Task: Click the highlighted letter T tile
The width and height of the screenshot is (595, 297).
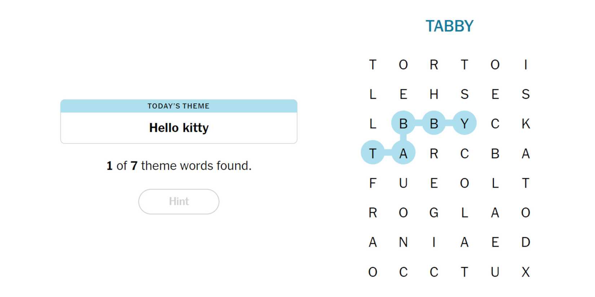Action: pyautogui.click(x=373, y=153)
